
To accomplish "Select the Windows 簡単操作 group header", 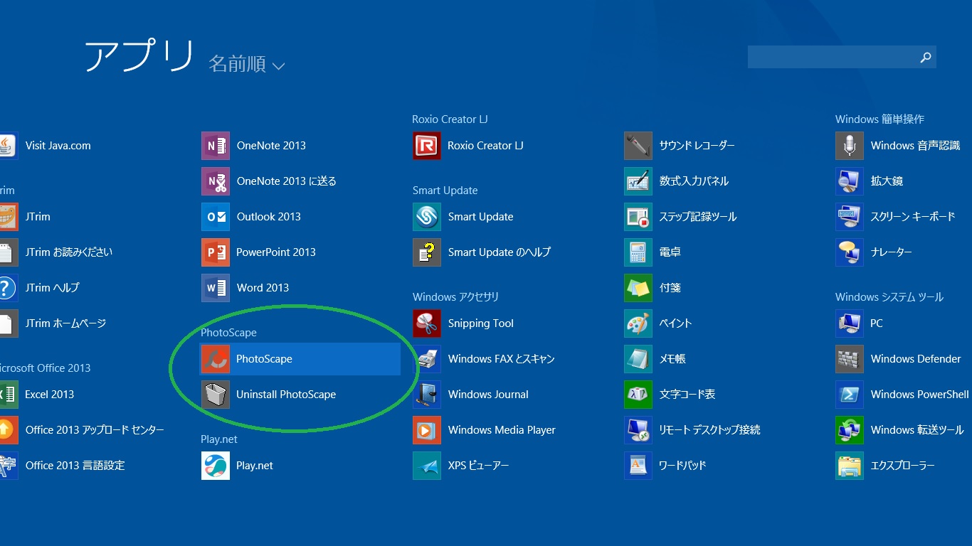I will point(879,119).
